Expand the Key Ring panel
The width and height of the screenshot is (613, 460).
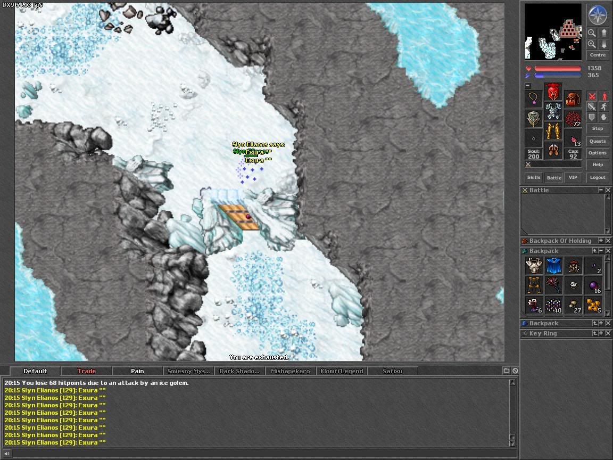(x=601, y=333)
